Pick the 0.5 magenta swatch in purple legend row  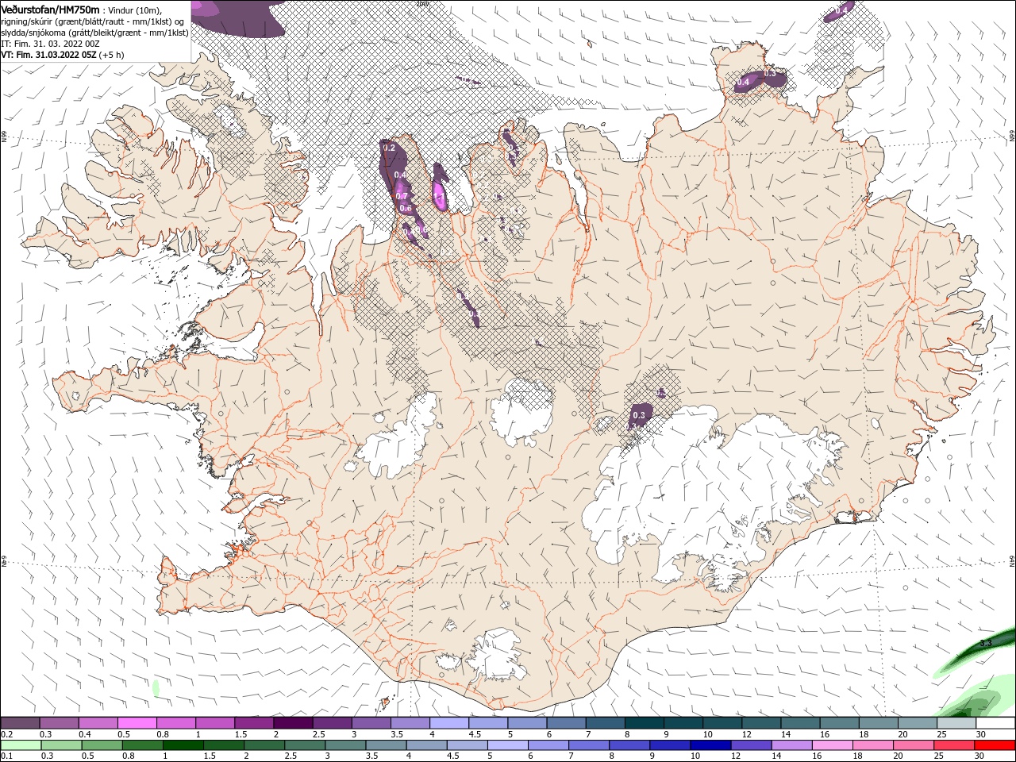pyautogui.click(x=137, y=723)
